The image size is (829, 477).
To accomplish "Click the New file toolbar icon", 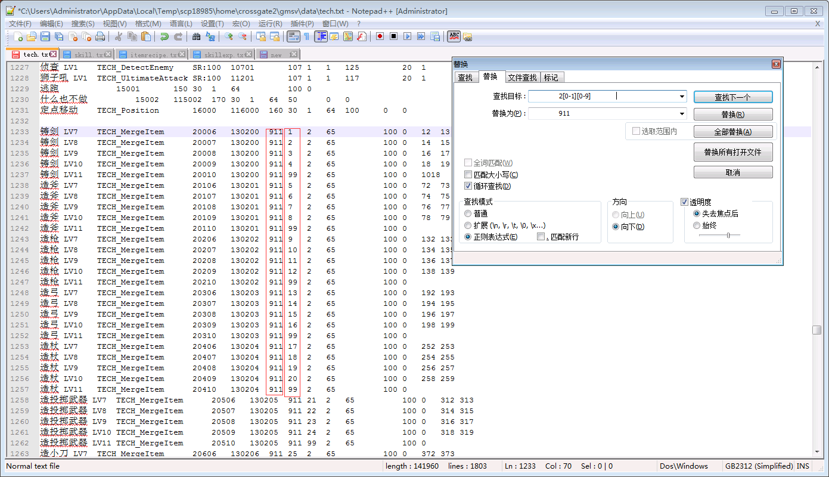I will [18, 37].
